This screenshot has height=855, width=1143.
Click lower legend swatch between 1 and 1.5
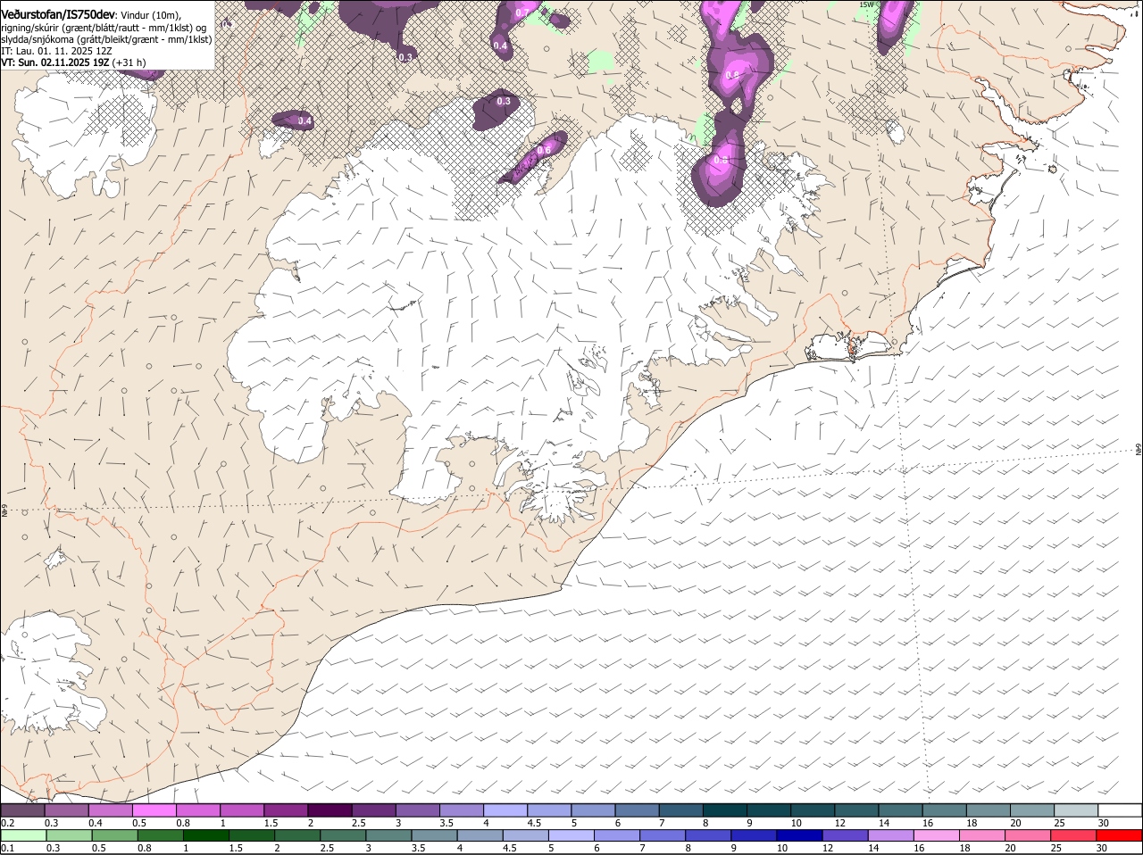coord(205,835)
